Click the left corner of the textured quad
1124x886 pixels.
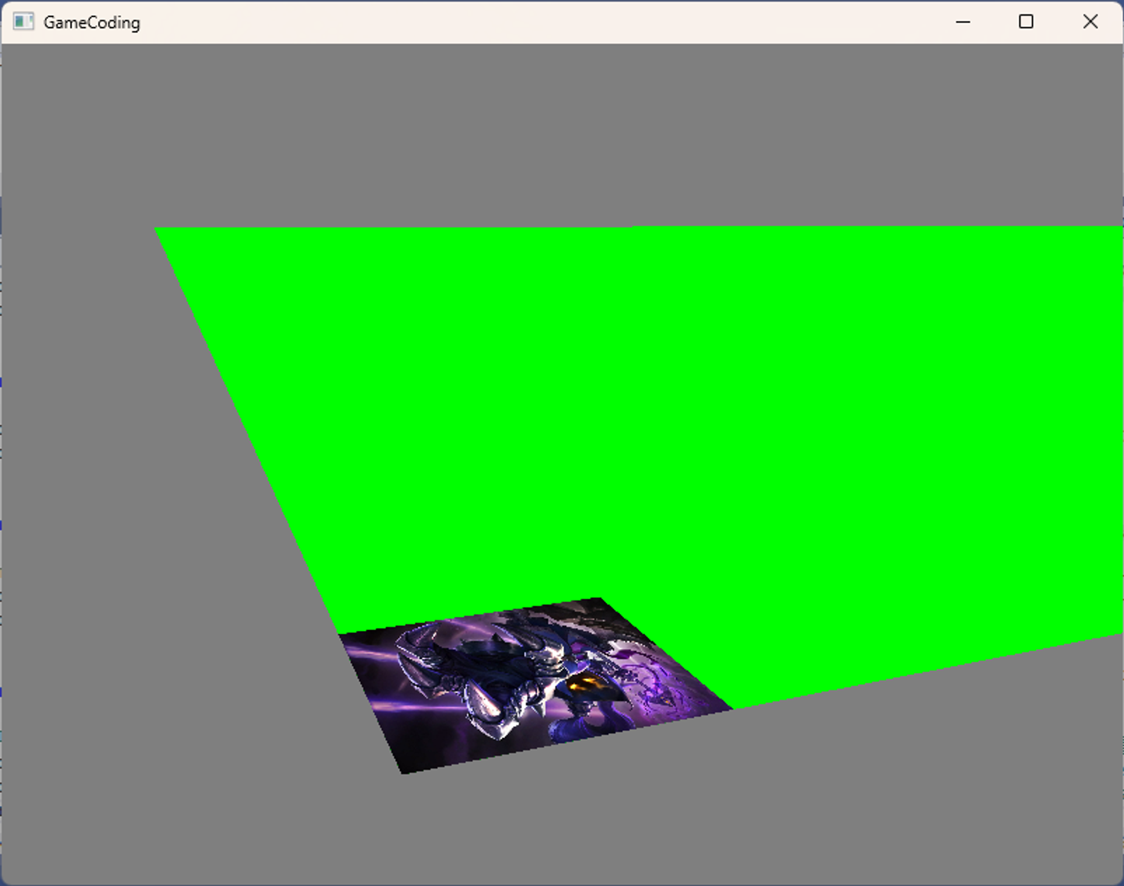[x=342, y=635]
